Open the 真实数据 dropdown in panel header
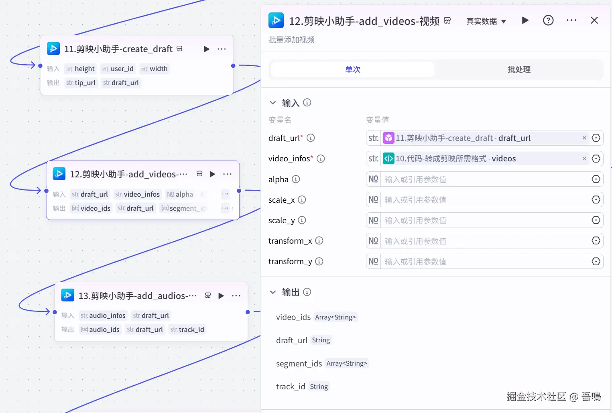 pyautogui.click(x=486, y=21)
